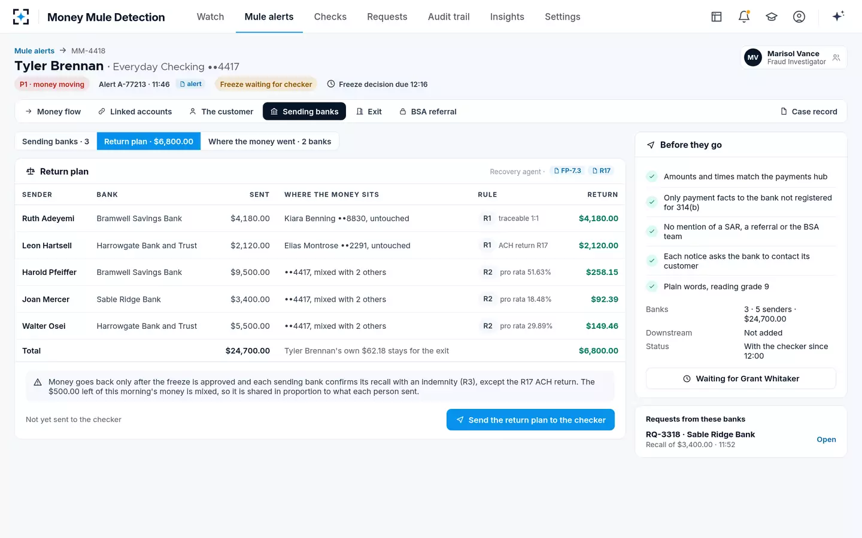Screen dimensions: 862x538
Task: Click Kiara Benning ••8830, untouched cell
Action: pyautogui.click(x=347, y=218)
